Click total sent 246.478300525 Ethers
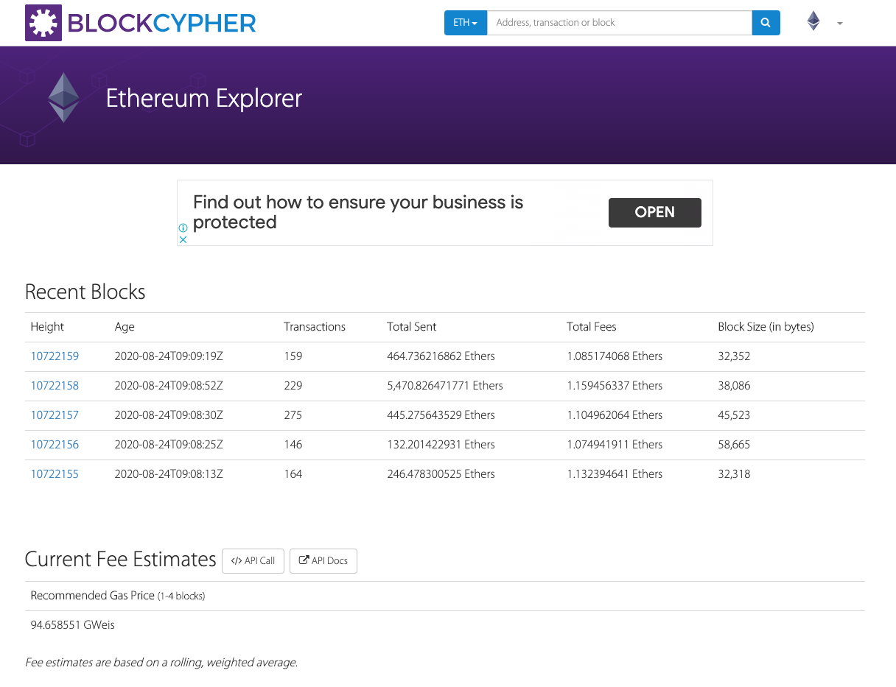 [x=441, y=474]
